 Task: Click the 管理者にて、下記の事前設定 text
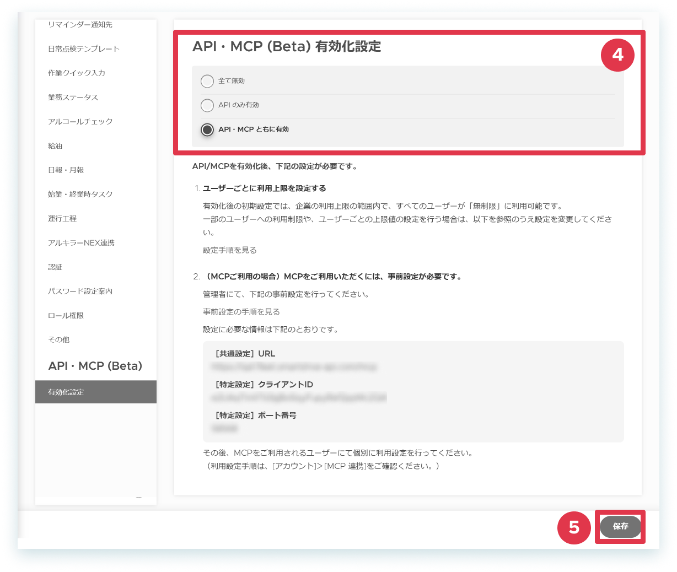point(286,294)
